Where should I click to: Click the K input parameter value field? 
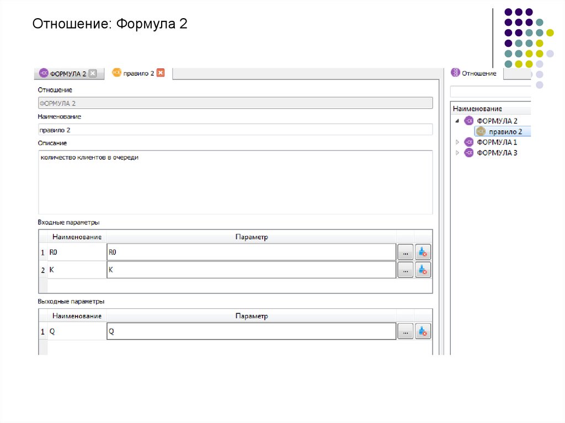pos(252,270)
